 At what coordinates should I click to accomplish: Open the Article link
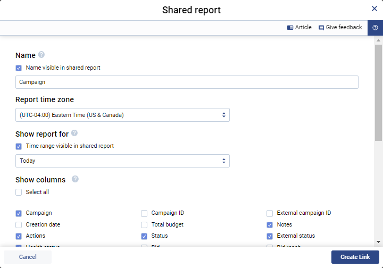(x=303, y=28)
